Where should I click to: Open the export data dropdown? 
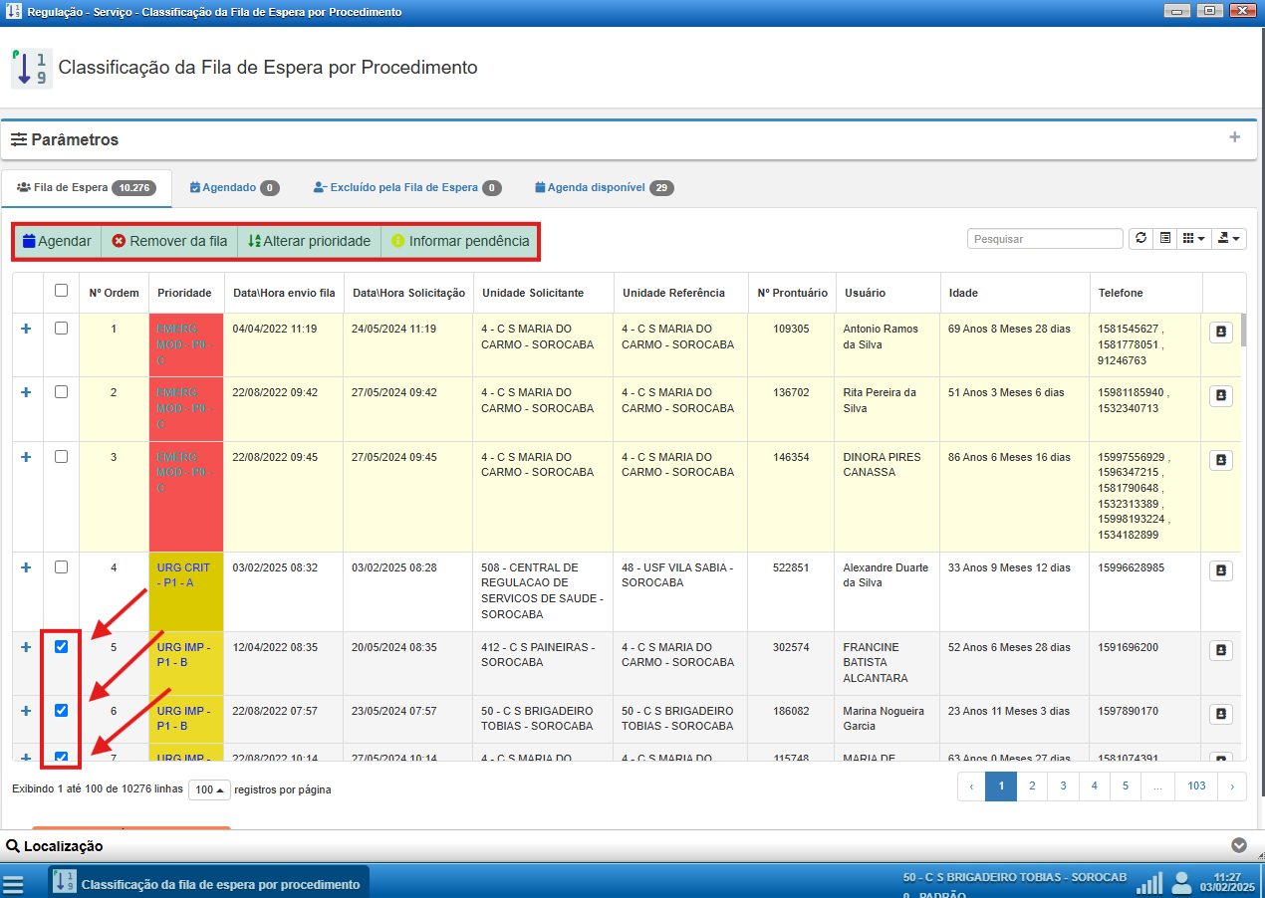point(1229,239)
